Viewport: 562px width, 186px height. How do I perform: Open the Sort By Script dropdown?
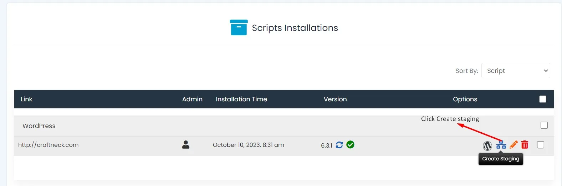tap(516, 71)
